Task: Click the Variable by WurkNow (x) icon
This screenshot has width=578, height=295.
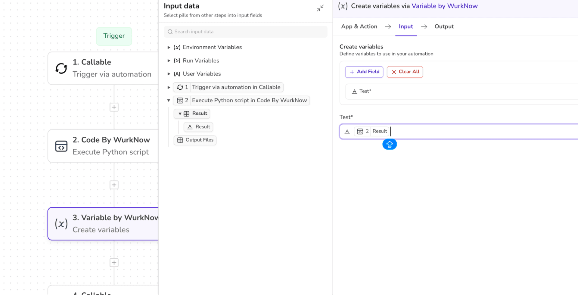Action: [61, 224]
